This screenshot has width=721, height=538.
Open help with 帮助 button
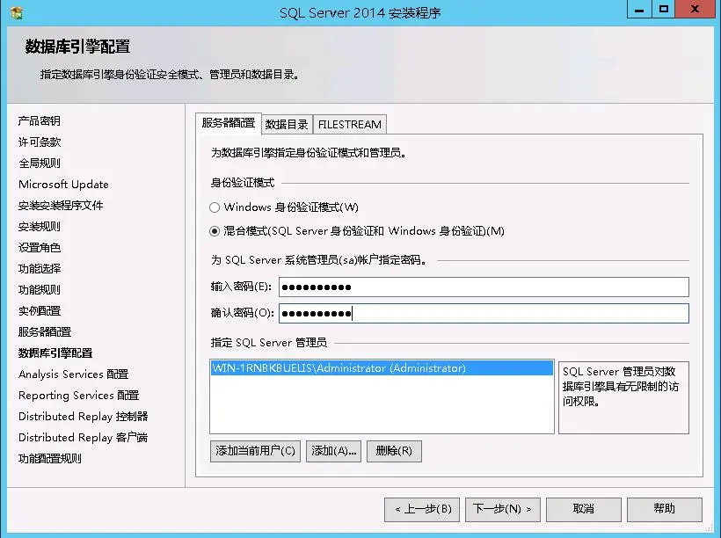pos(665,510)
